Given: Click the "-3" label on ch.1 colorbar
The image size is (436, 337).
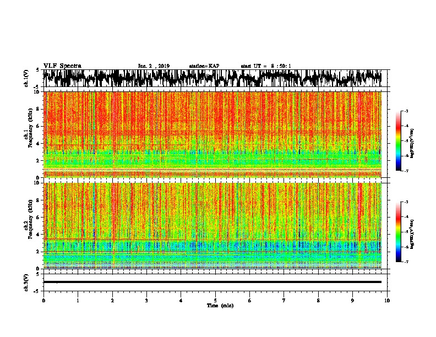Looking at the screenshot, I should point(406,111).
